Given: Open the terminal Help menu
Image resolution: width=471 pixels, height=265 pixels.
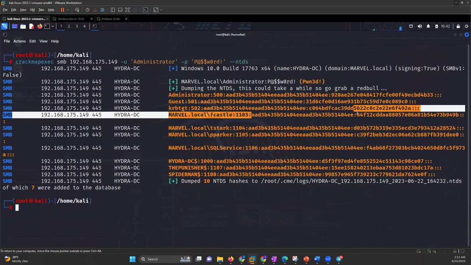Looking at the screenshot, I should (55, 41).
